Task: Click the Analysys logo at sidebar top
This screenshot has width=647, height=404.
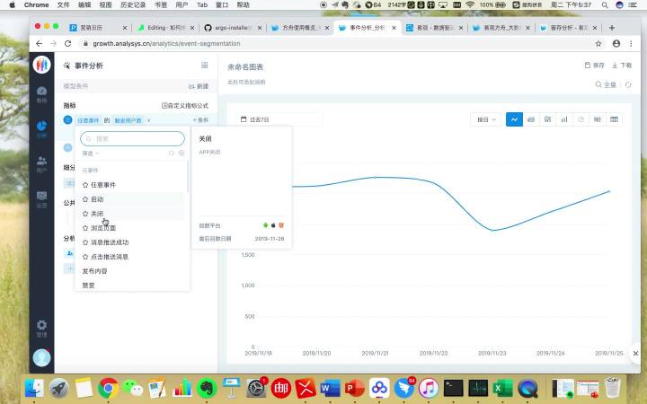Action: pos(41,65)
